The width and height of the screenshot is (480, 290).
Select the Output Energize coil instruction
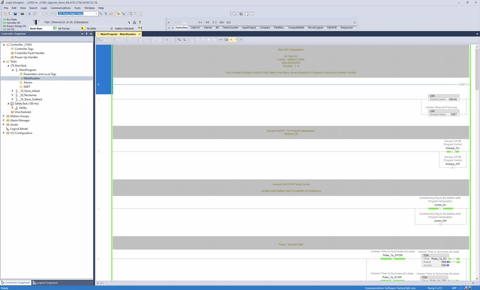pyautogui.click(x=214, y=22)
